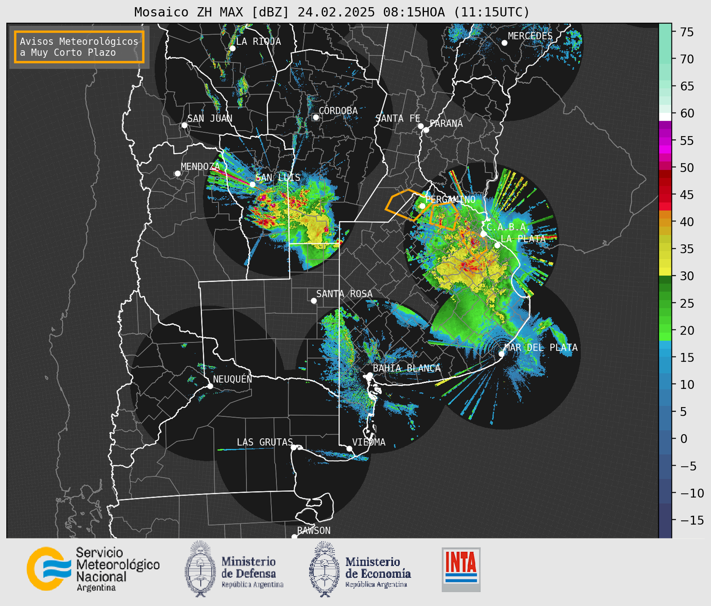Click the NEUQUÉN label text
Viewport: 711px width, 606px height.
tap(233, 379)
